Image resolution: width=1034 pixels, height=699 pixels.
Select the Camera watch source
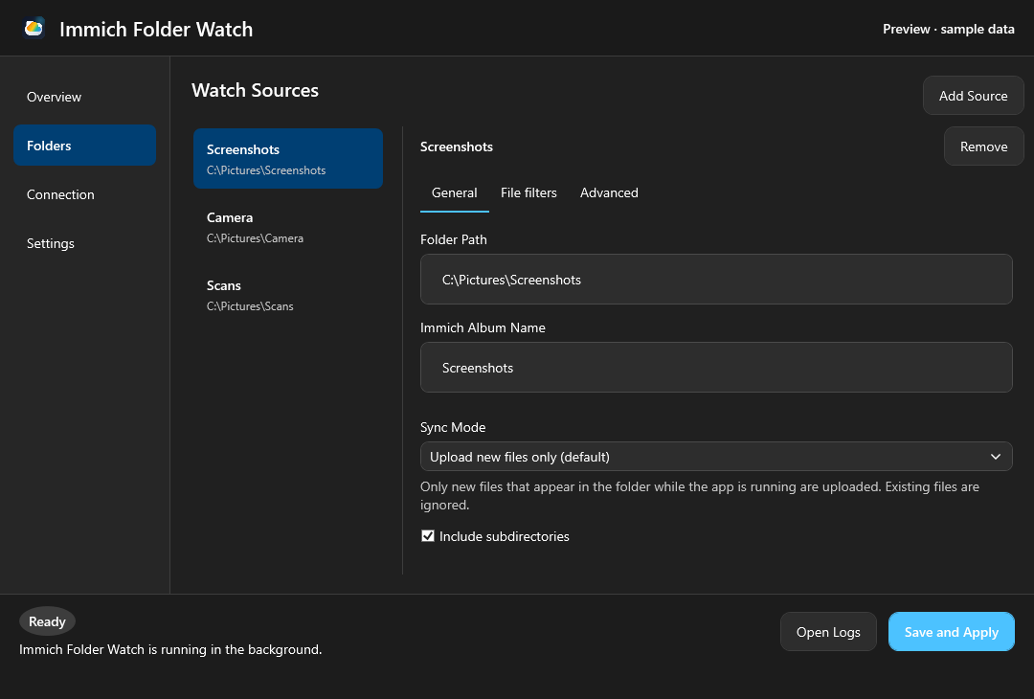click(288, 227)
